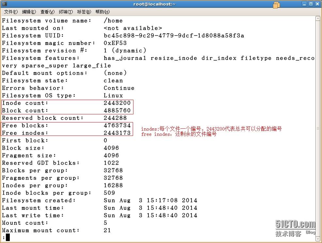Close the root@localhost terminal window
Screen dimensions: 322x243
[317, 4]
